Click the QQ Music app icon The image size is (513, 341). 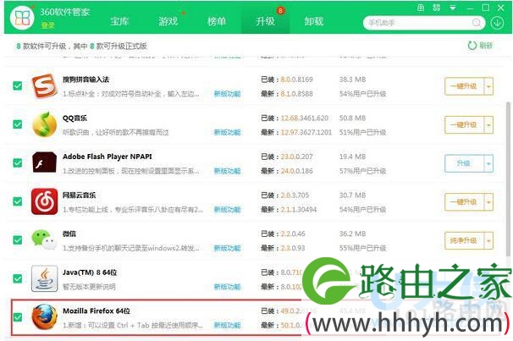[45, 124]
